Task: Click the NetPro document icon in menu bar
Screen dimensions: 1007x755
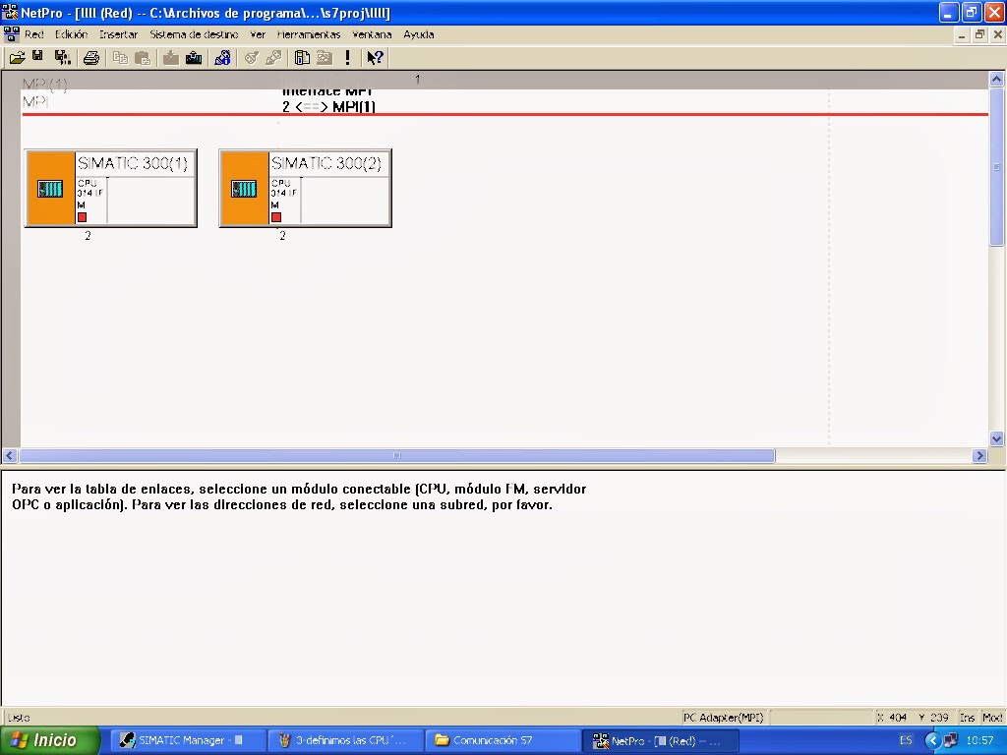Action: point(11,34)
